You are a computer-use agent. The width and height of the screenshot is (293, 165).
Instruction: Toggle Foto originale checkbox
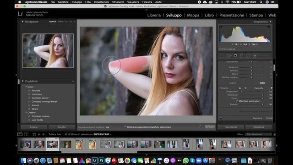(x=220, y=49)
